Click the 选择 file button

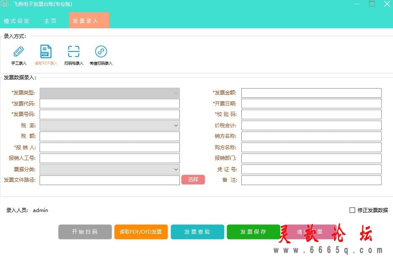point(193,180)
